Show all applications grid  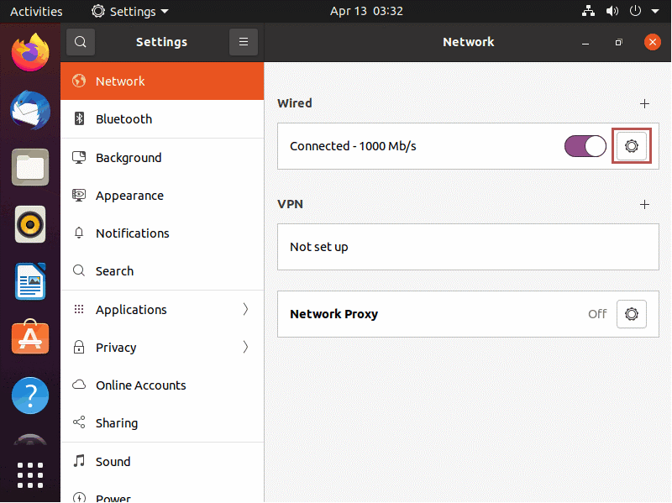click(x=30, y=475)
